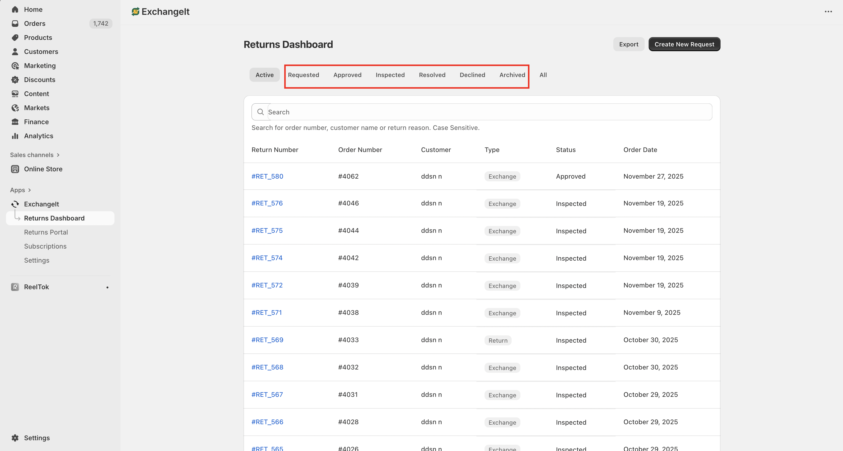The image size is (843, 451).
Task: Click the Analytics bar chart icon
Action: click(15, 136)
